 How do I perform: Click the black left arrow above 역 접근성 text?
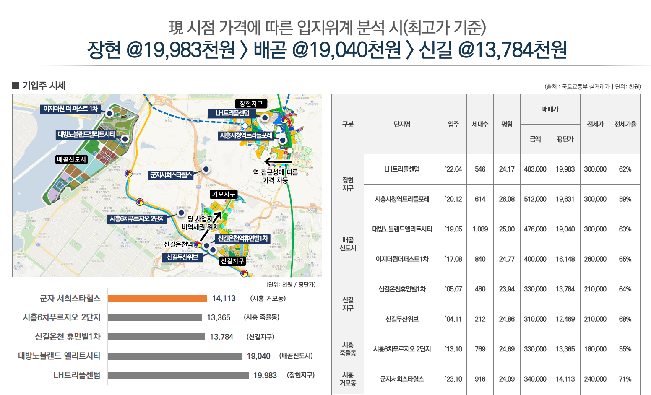click(x=278, y=161)
